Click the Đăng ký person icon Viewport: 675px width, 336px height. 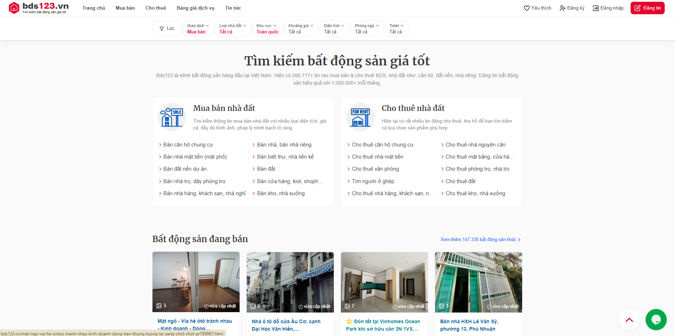562,8
